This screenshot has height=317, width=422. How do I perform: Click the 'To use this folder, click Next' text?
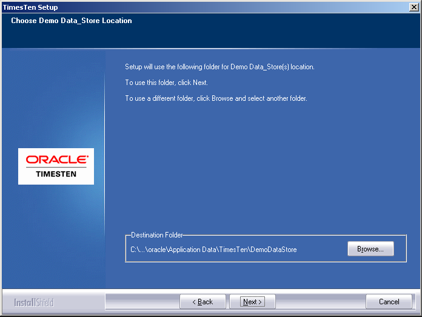[x=166, y=83]
